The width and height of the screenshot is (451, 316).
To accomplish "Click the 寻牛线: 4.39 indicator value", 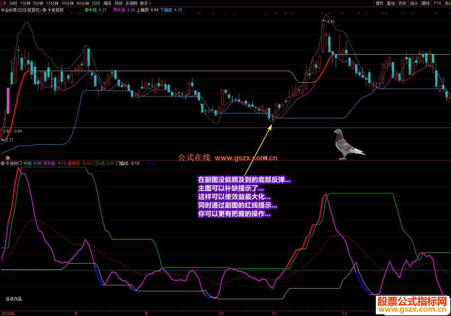I will point(124,10).
